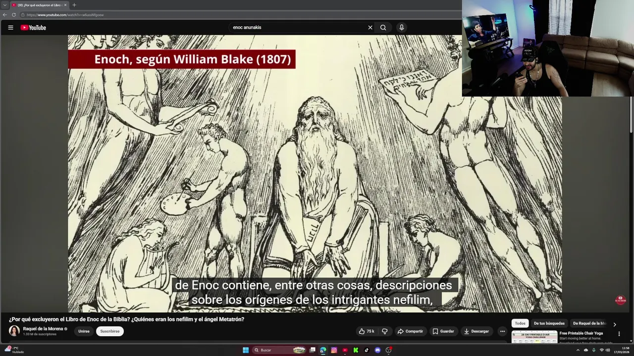This screenshot has height=356, width=634.
Task: Open the tab list dropdown in browser
Action: coord(4,5)
